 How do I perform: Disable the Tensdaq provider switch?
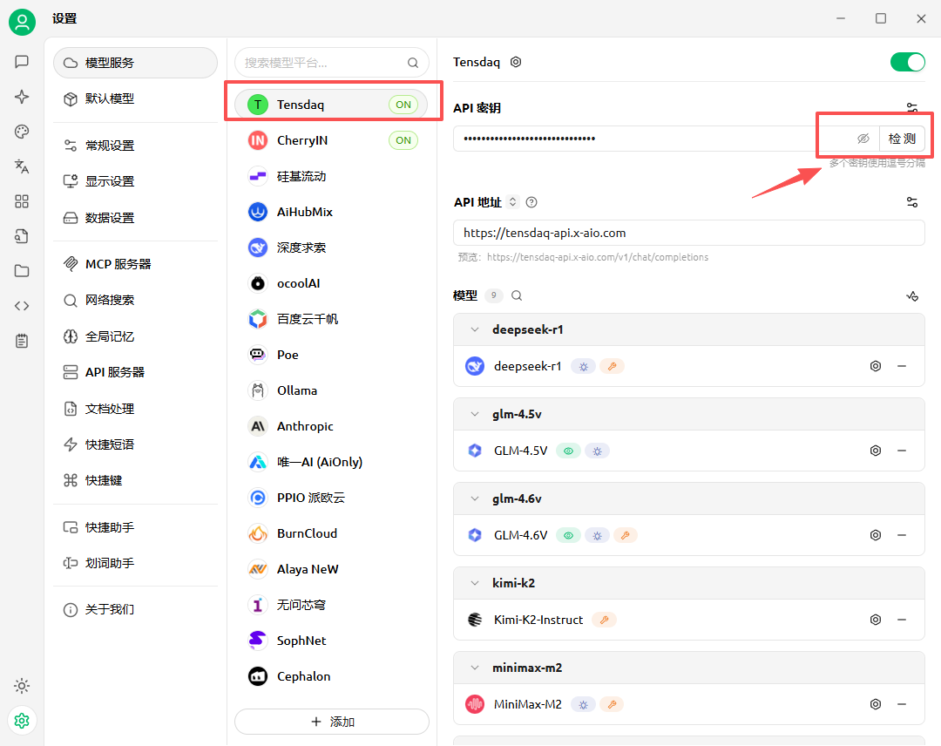pos(907,62)
